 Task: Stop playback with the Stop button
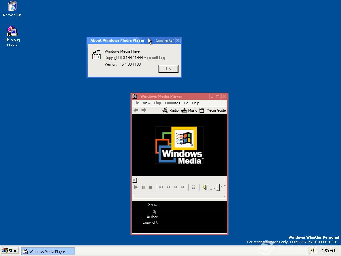[x=151, y=187]
